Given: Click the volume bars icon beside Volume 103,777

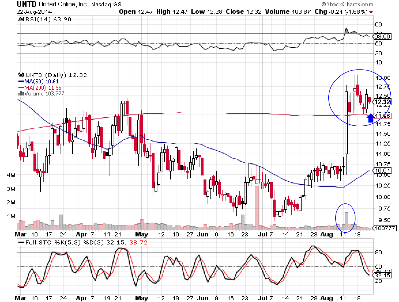Looking at the screenshot, I should point(21,93).
